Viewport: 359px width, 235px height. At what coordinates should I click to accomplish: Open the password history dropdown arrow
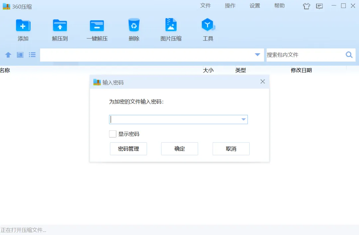coord(243,119)
